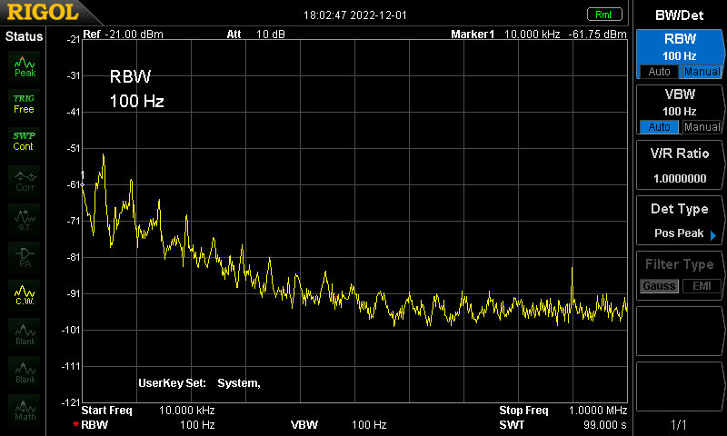Click the BW/Det menu title
Screen dimensions: 727x436
click(679, 15)
